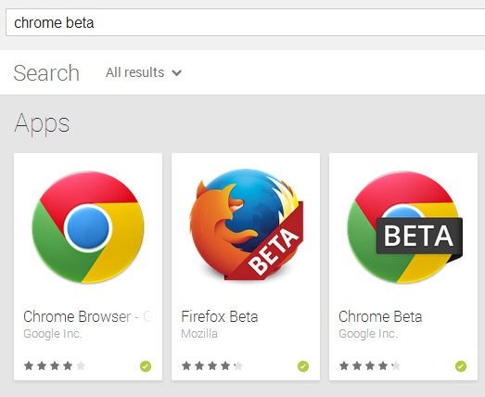The width and height of the screenshot is (485, 397).
Task: Open the Chrome Browser app icon
Action: click(x=88, y=227)
